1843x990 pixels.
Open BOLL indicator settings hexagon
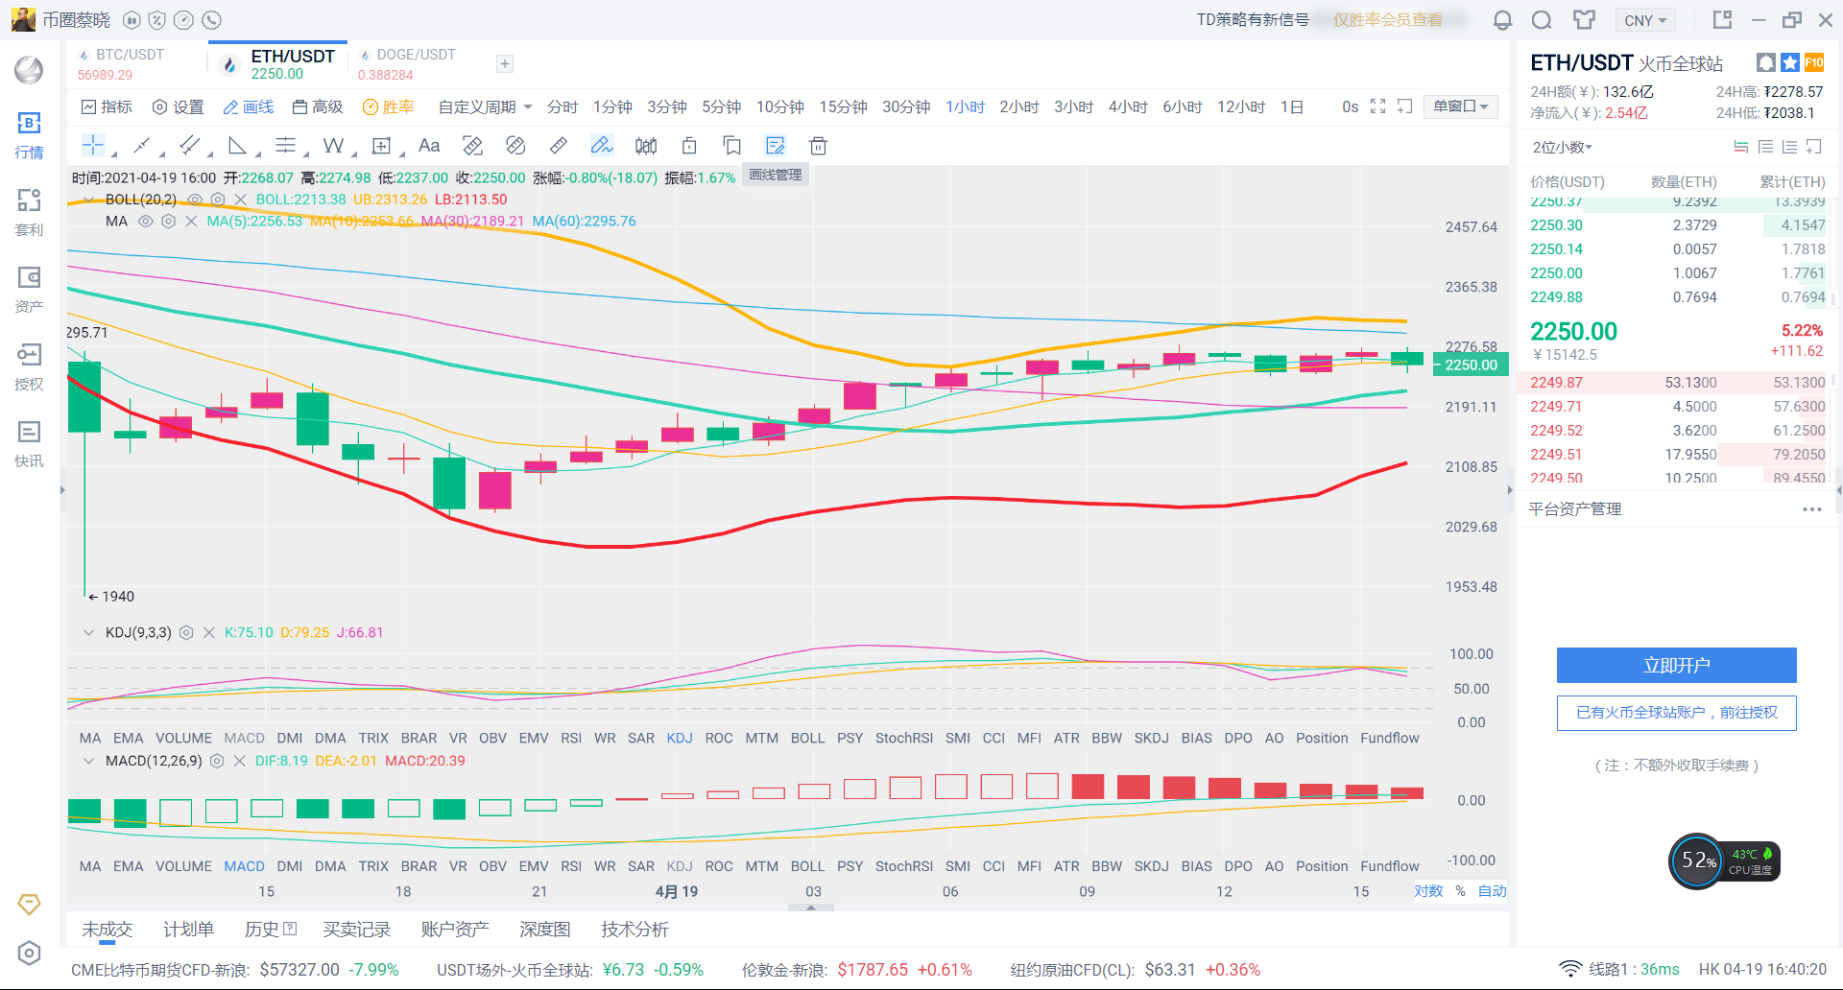(x=218, y=200)
